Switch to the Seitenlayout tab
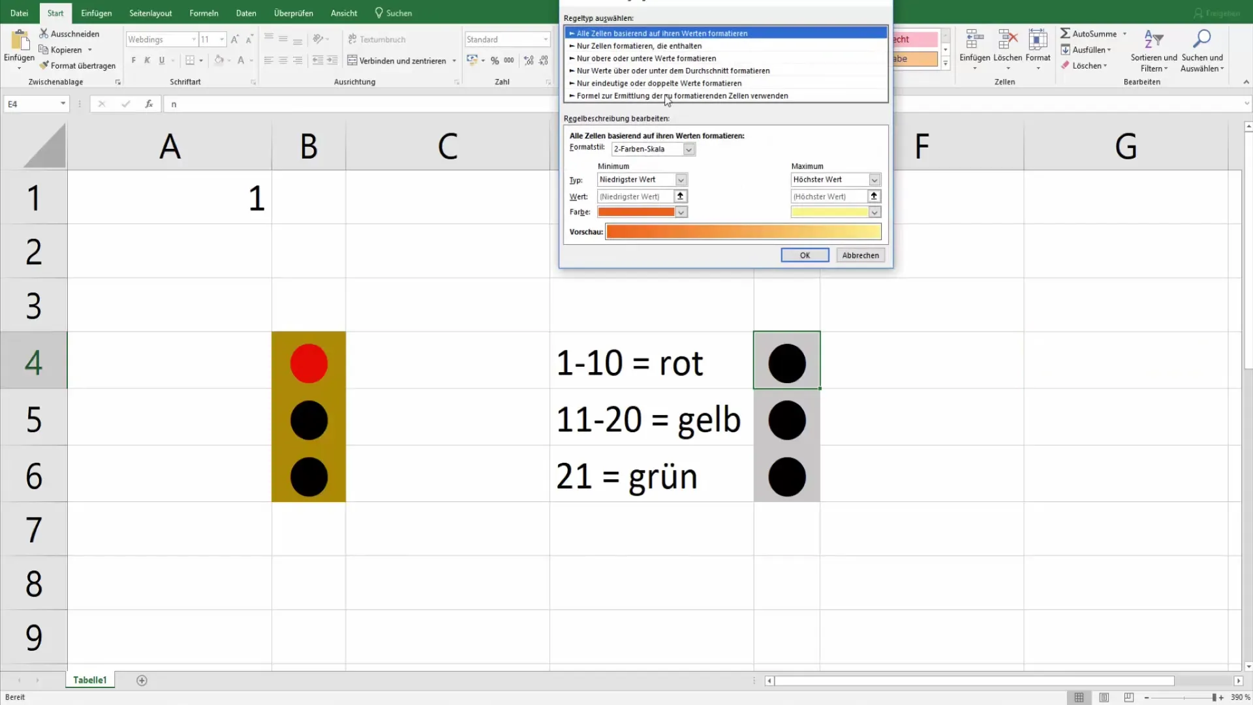Screen dimensions: 1253x705 151,13
